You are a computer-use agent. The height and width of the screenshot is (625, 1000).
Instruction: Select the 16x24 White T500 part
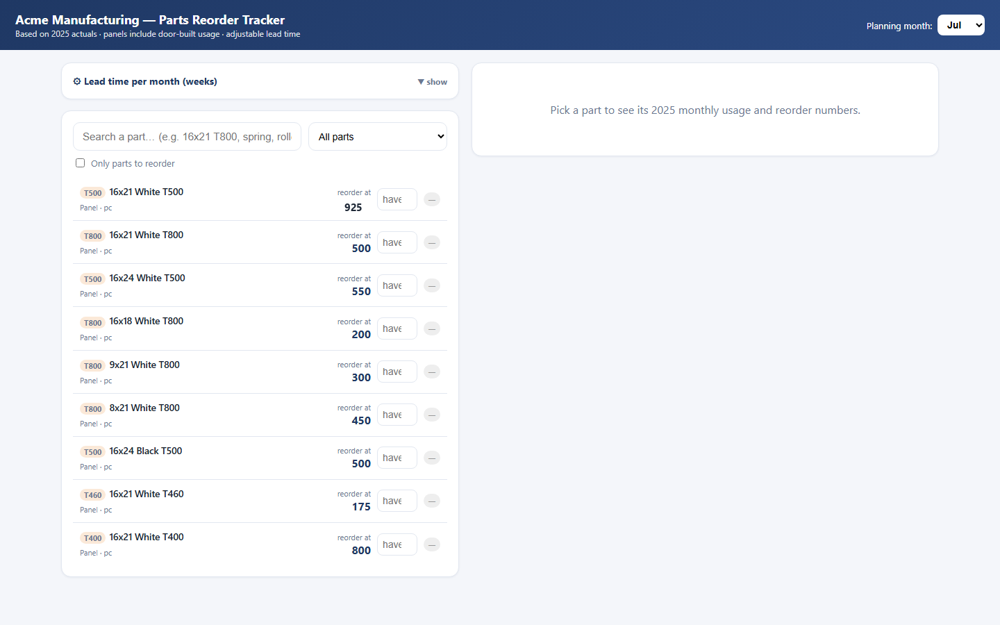click(260, 285)
